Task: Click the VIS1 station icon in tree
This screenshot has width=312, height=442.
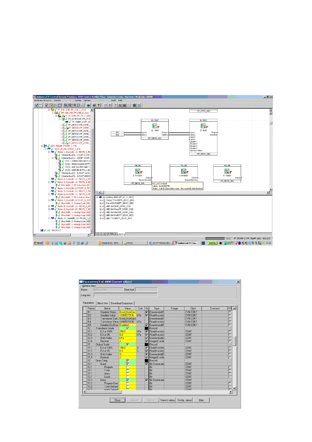Action: point(42,230)
